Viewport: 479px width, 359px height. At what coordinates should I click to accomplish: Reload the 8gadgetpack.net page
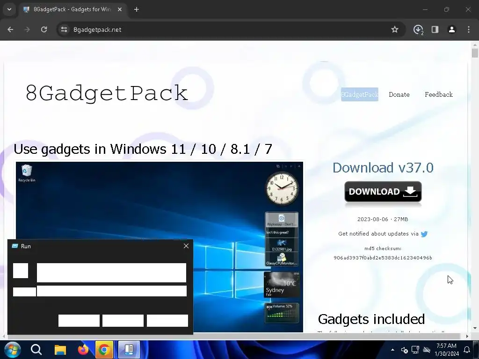pyautogui.click(x=44, y=29)
